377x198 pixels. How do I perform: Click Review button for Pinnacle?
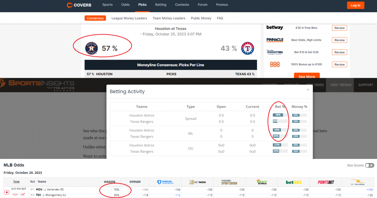[340, 40]
